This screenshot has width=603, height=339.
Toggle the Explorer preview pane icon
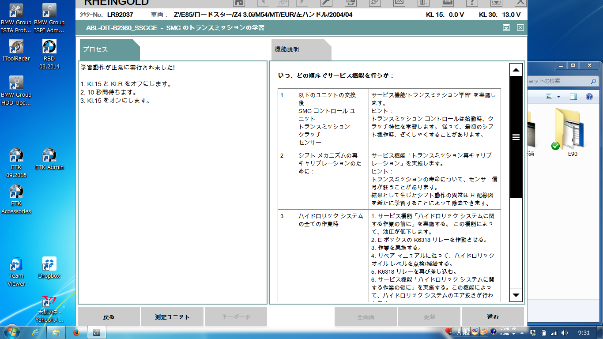(x=573, y=97)
